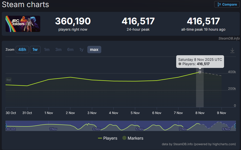This screenshot has height=150, width=241.
Task: Toggle visibility of the Players series
Action: (110, 138)
